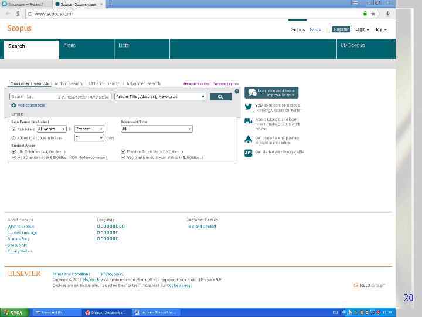The image size is (422, 317).
Task: Click the Twitter bird icon
Action: pos(248,107)
